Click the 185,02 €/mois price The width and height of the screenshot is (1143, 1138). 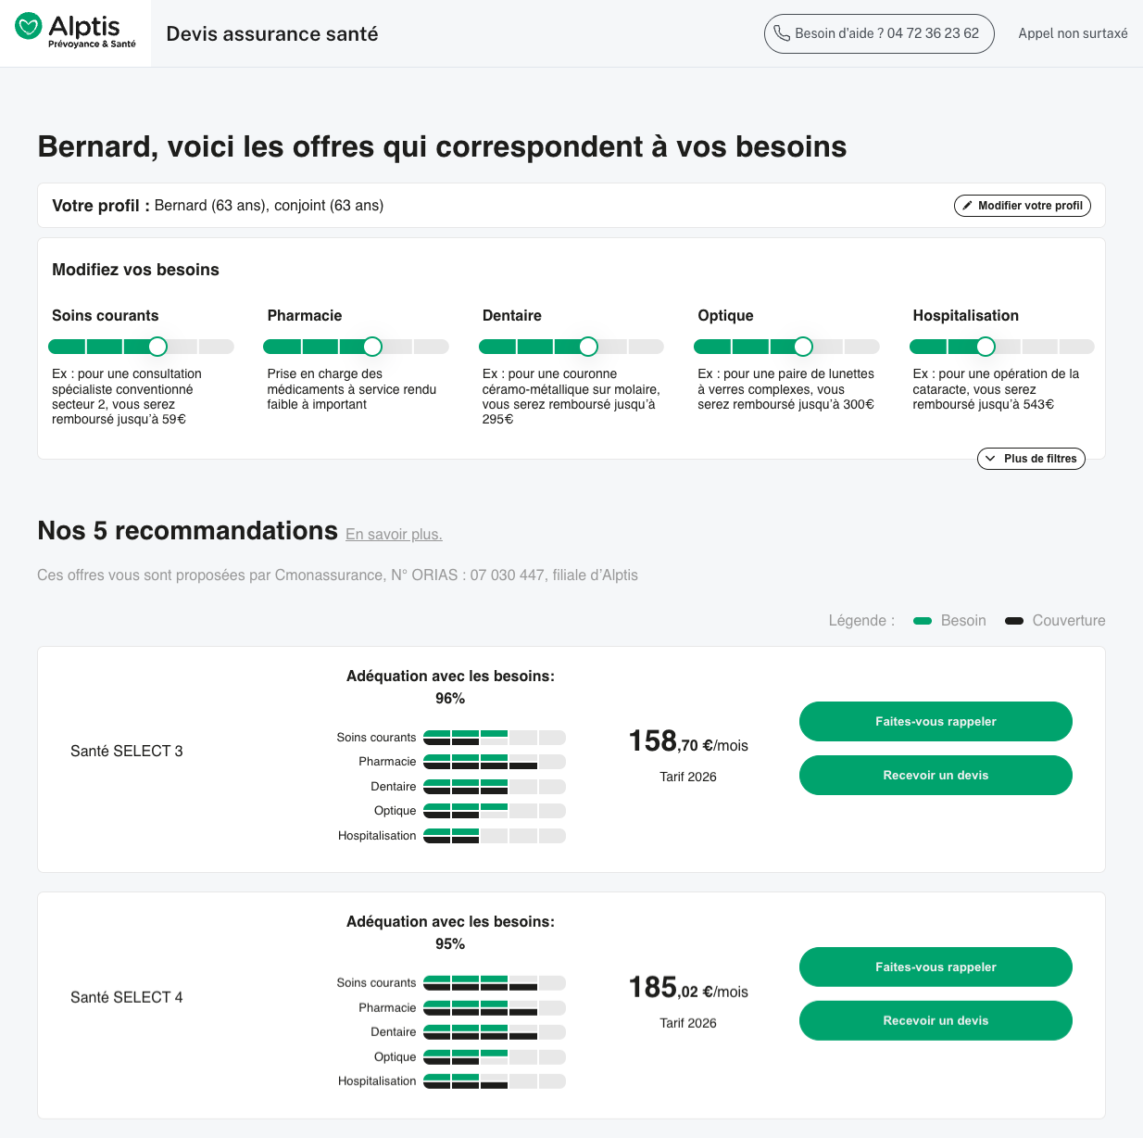tap(688, 988)
